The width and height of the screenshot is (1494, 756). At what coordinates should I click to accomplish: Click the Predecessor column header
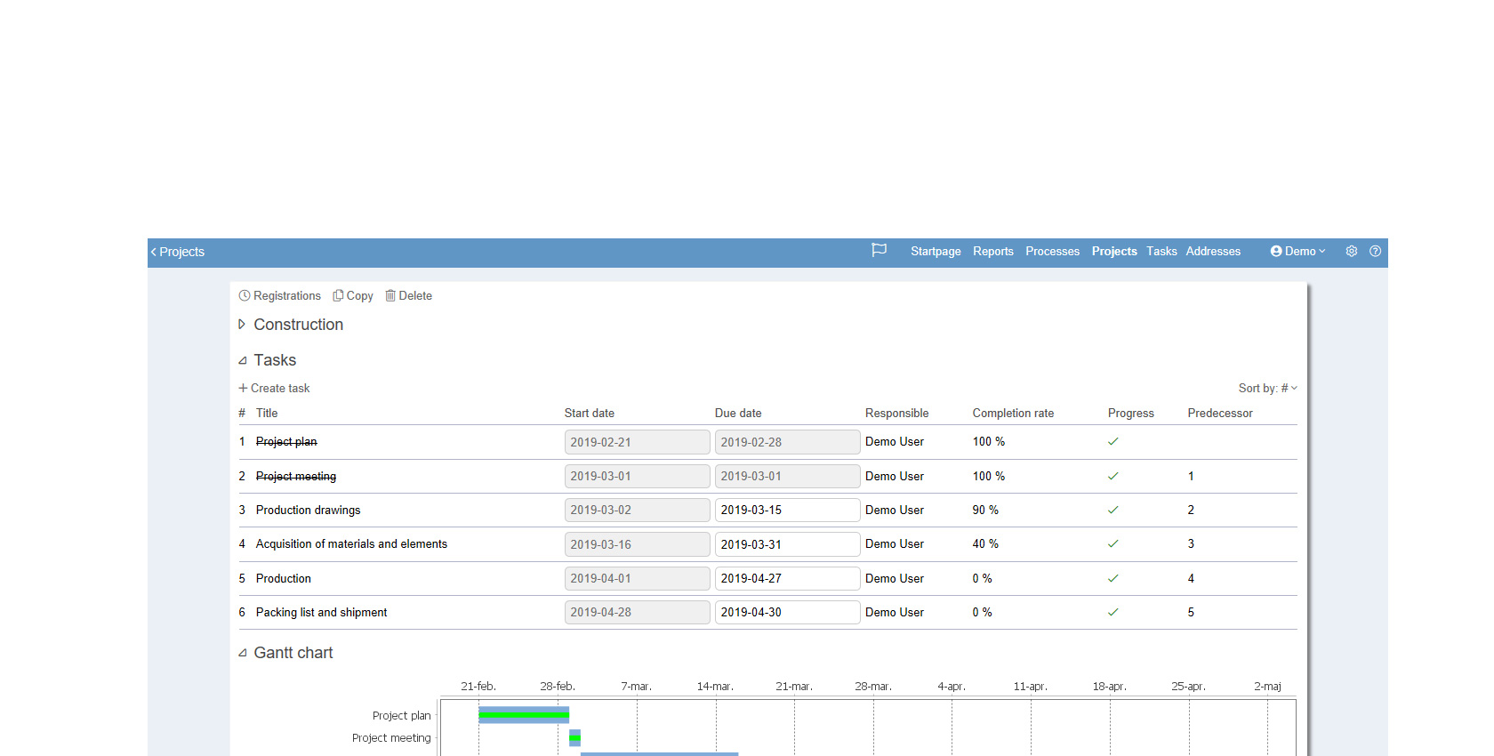tap(1220, 414)
